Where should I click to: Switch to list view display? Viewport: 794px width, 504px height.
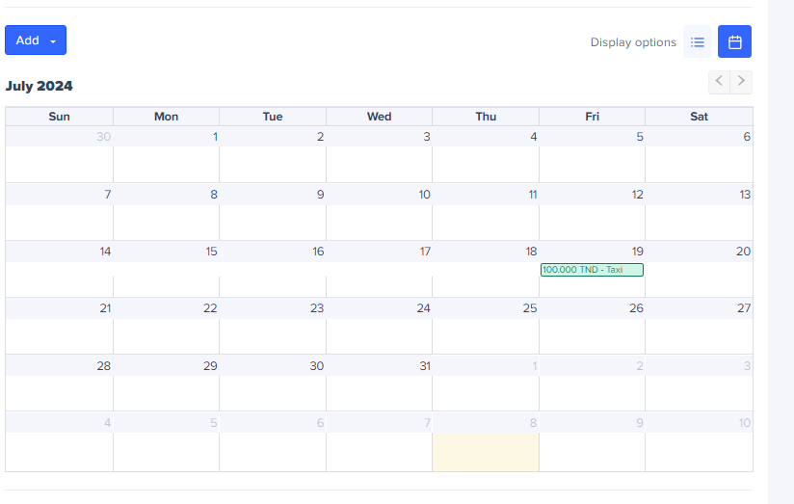click(x=698, y=41)
